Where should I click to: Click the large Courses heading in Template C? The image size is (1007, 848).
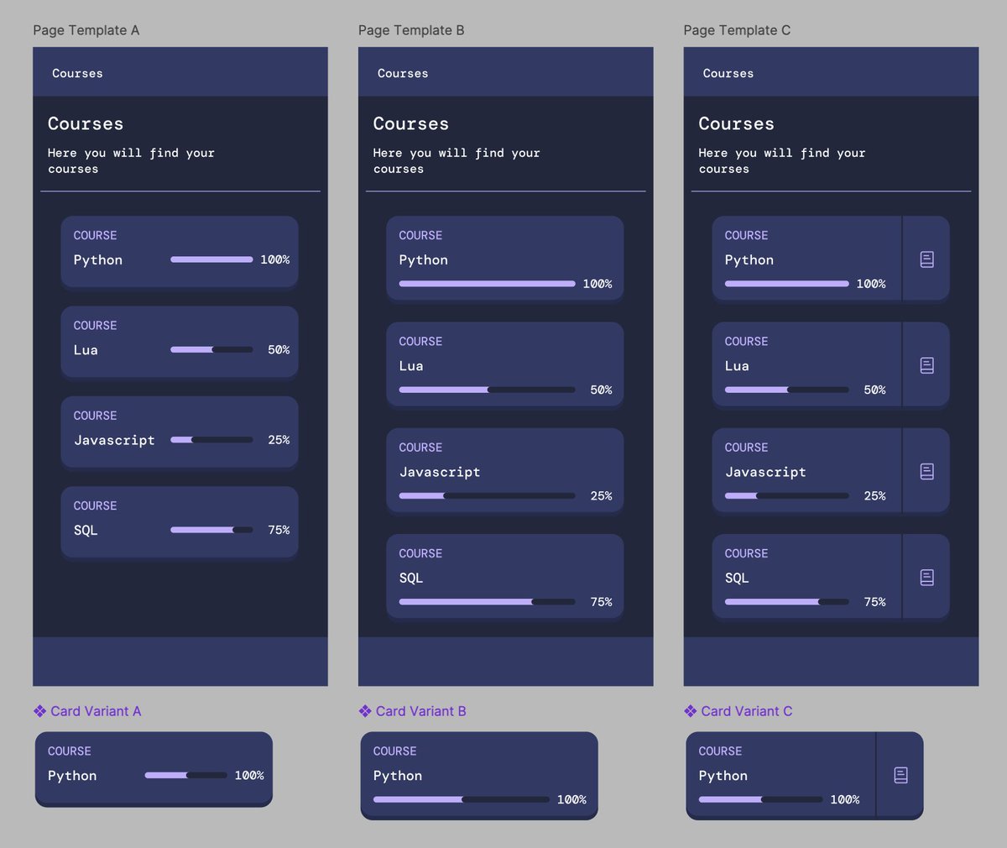pyautogui.click(x=737, y=123)
